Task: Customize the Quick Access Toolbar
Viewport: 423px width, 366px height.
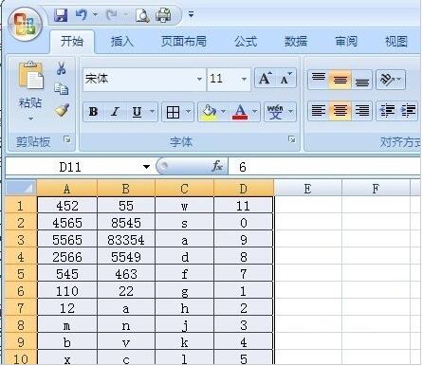Action: 191,14
